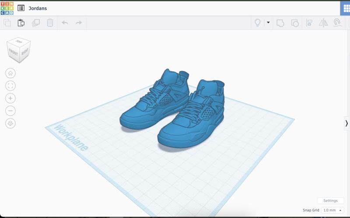Click the Tinkercad logo

(7, 8)
